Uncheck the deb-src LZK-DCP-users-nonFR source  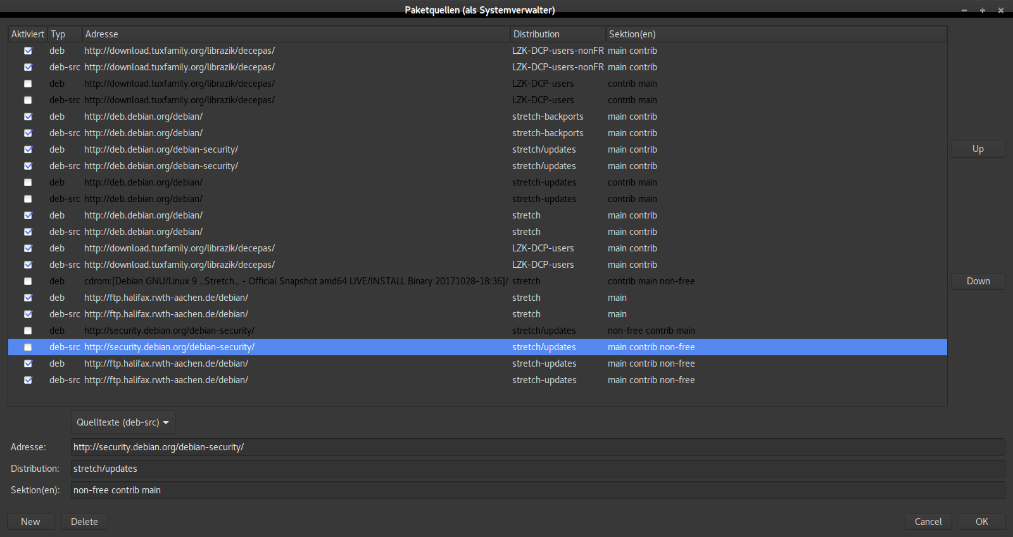coord(28,67)
